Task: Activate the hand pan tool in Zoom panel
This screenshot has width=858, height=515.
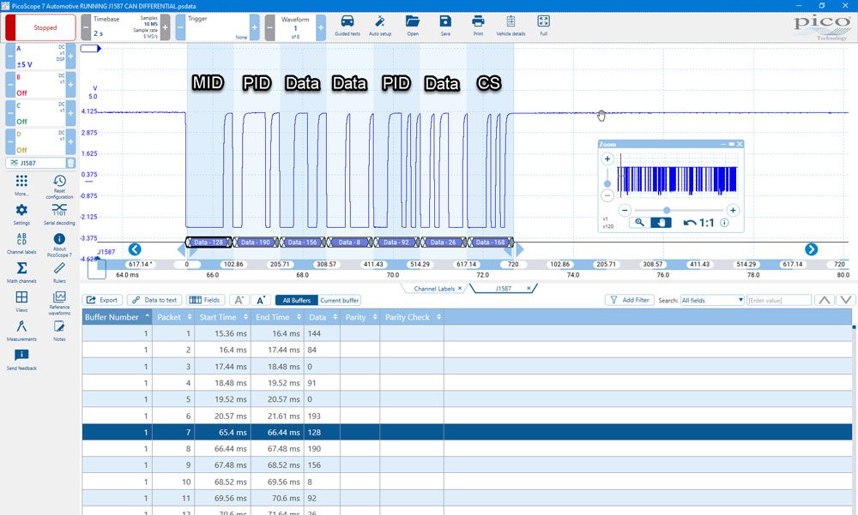Action: pos(661,223)
